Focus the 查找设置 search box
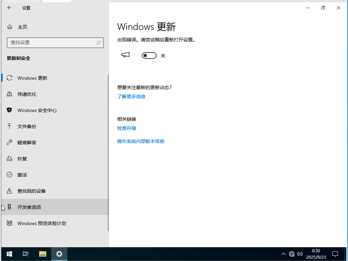Image resolution: width=348 pixels, height=261 pixels. pyautogui.click(x=55, y=42)
